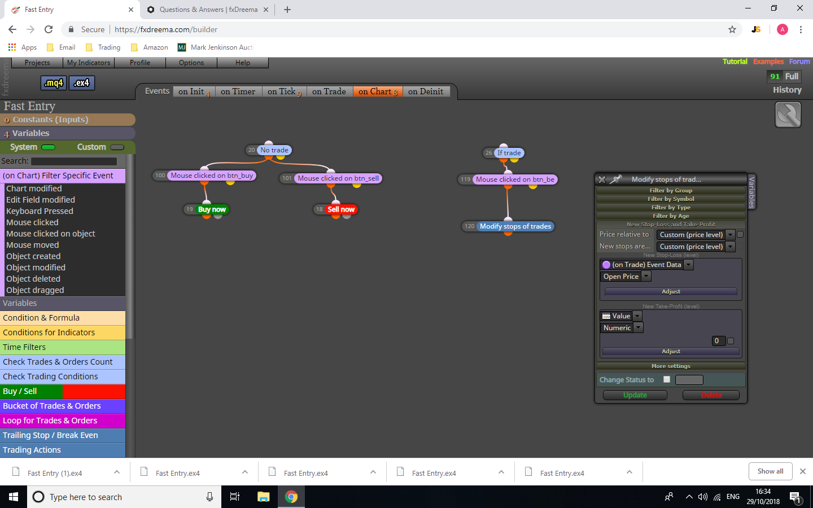
Task: Tick the checkbox beside Price relative to
Action: pos(740,234)
